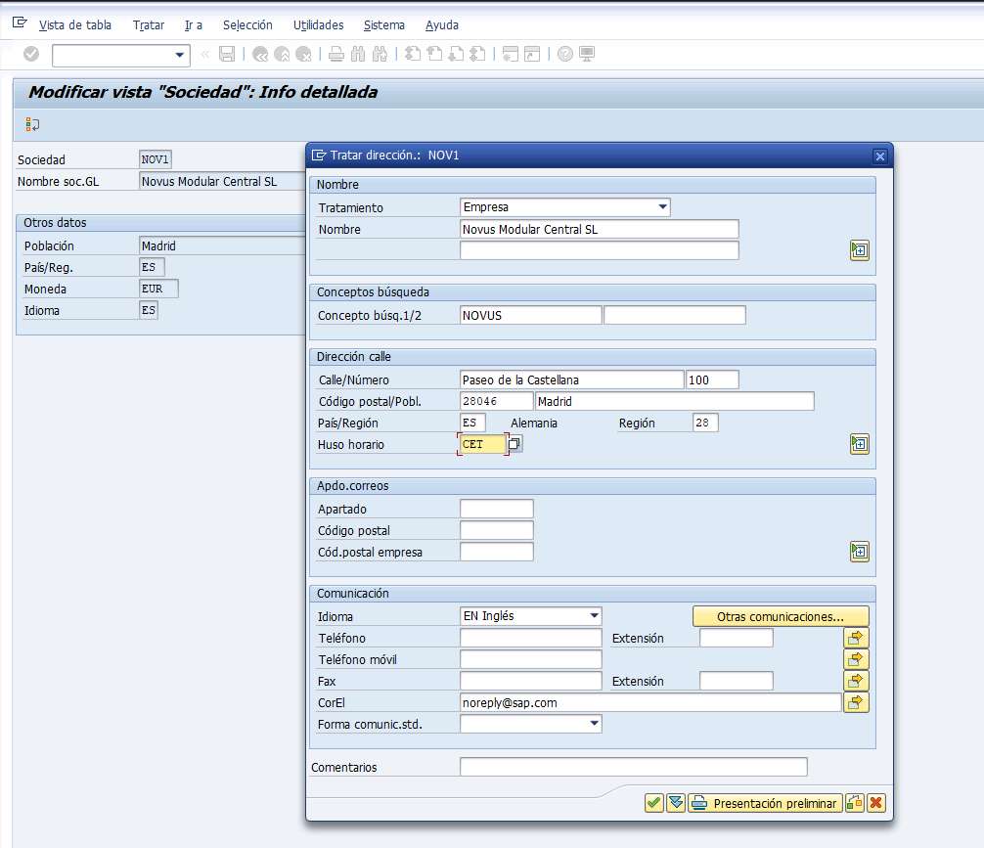Click the Help question mark icon

[564, 54]
